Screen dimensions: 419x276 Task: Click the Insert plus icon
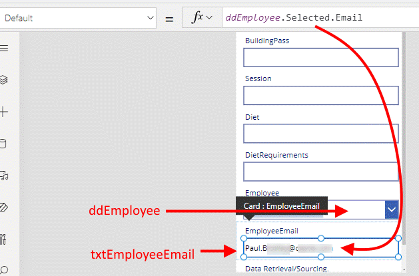click(4, 112)
